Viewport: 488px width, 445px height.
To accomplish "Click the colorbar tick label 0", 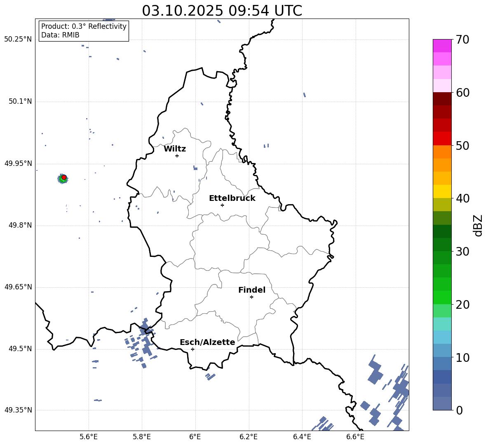I will tap(459, 410).
